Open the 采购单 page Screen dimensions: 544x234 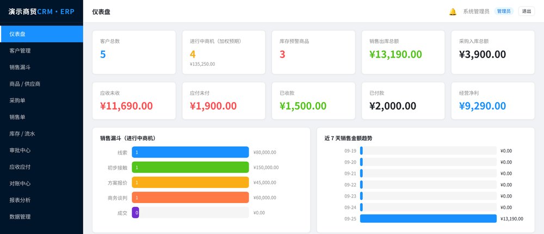(x=42, y=100)
